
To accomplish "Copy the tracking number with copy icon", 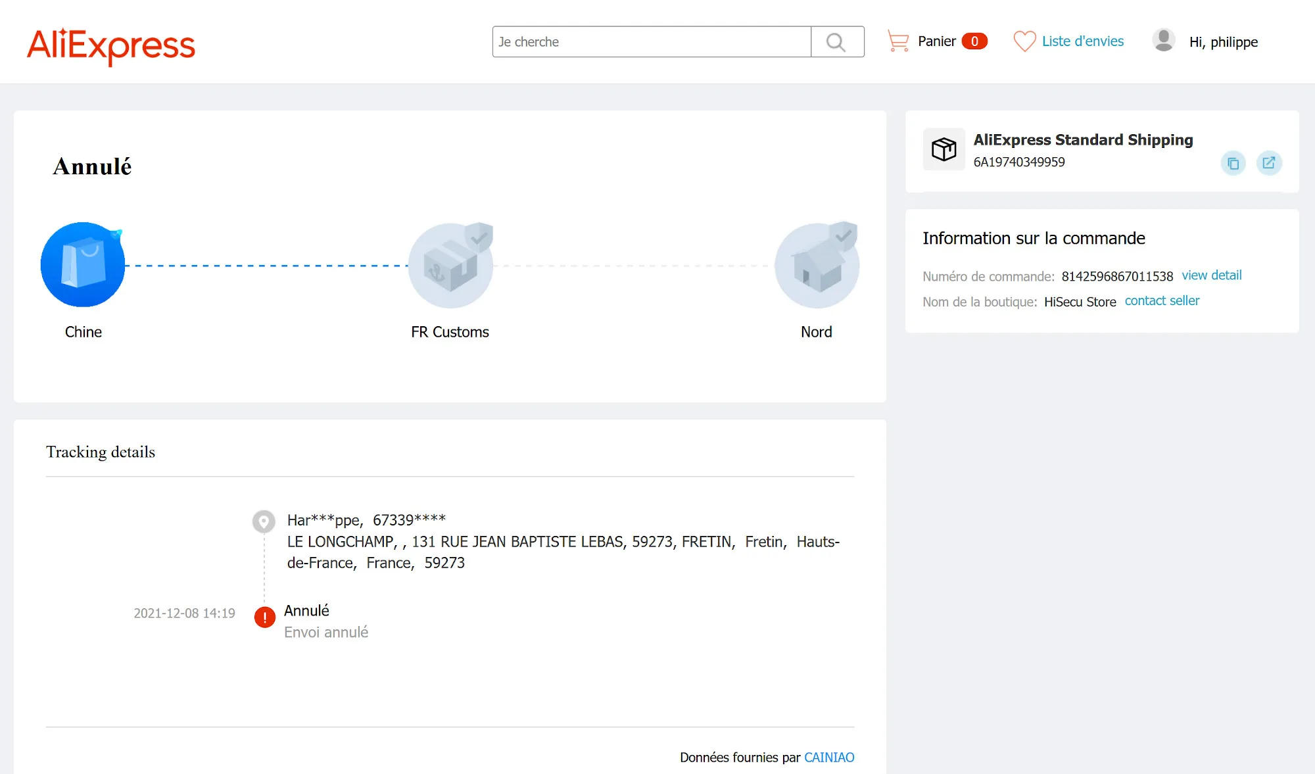I will (1233, 163).
